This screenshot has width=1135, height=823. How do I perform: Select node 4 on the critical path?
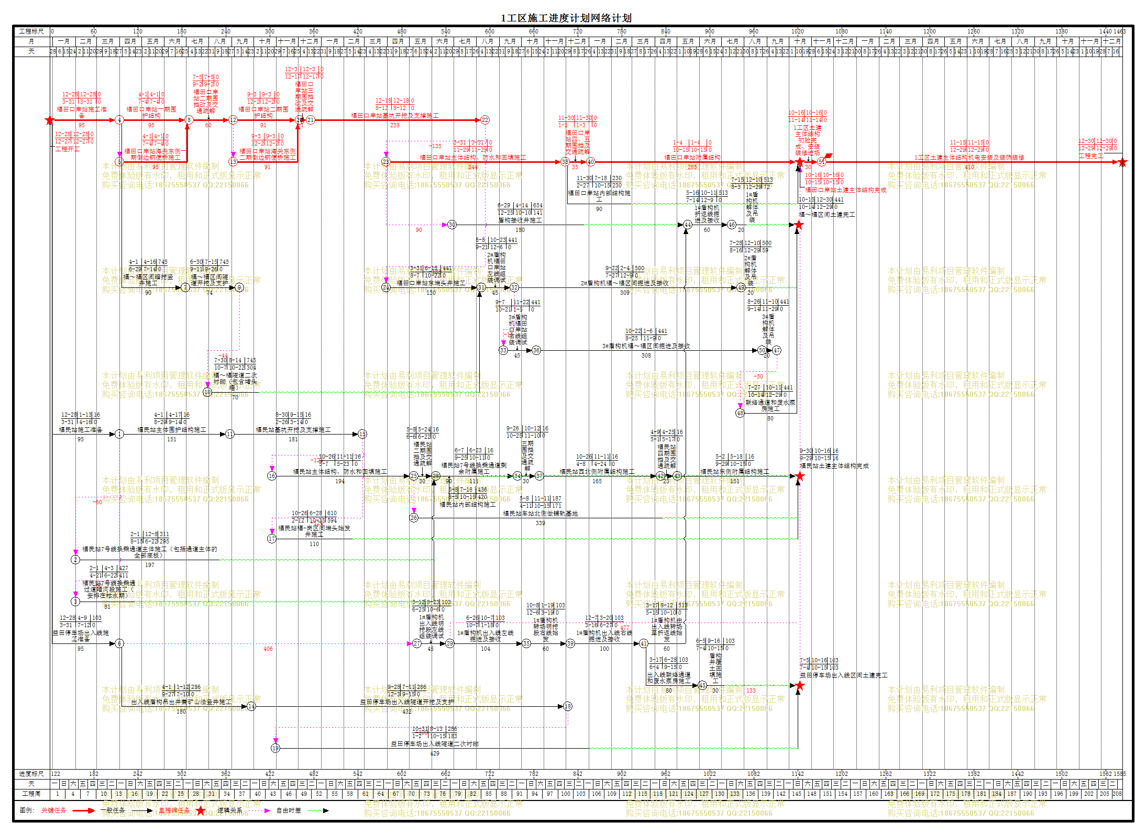click(x=119, y=120)
